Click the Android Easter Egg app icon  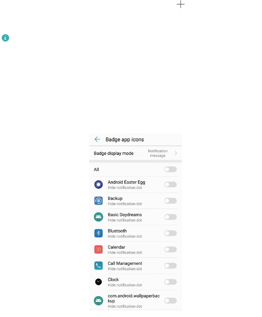point(98,185)
